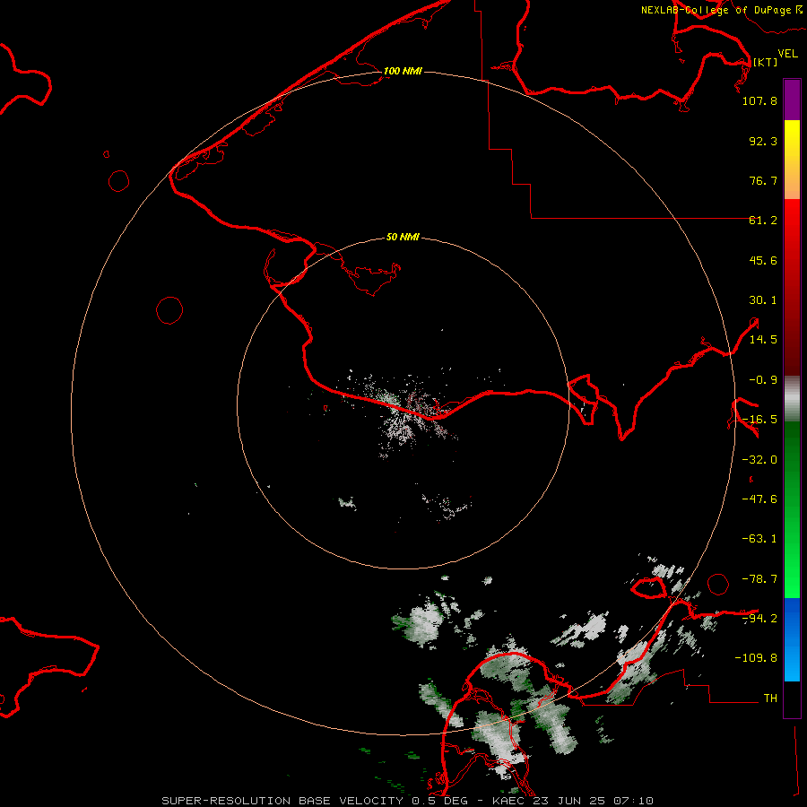This screenshot has width=807, height=807.
Task: Click the -78.7 velocity scale value
Action: [759, 579]
